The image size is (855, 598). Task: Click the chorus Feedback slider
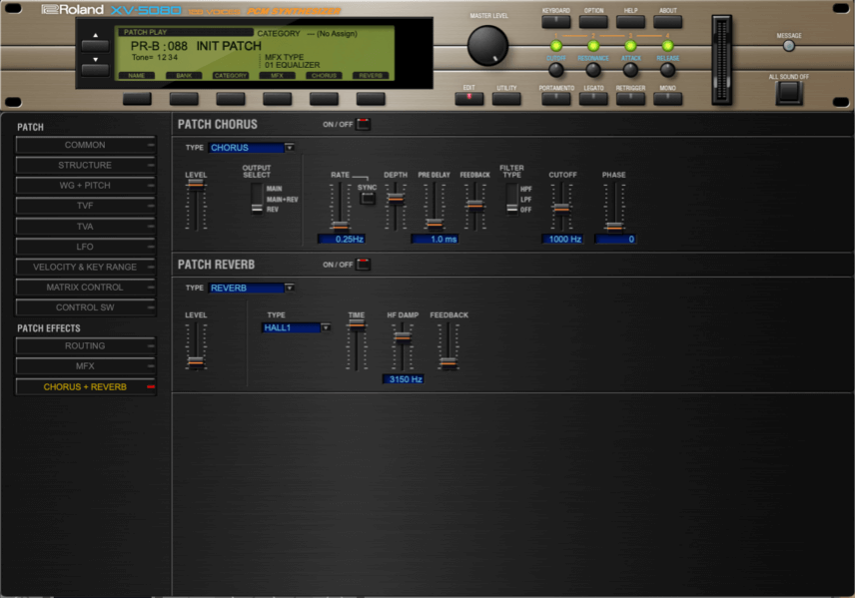click(474, 207)
